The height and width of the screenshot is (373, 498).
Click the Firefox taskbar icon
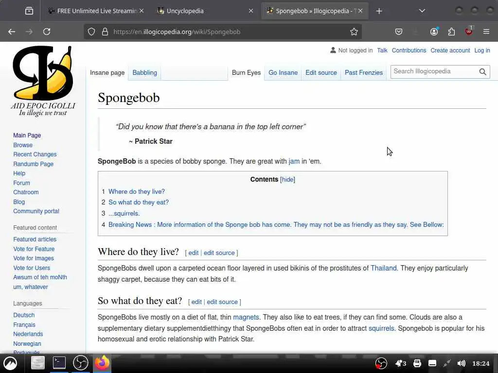click(102, 363)
